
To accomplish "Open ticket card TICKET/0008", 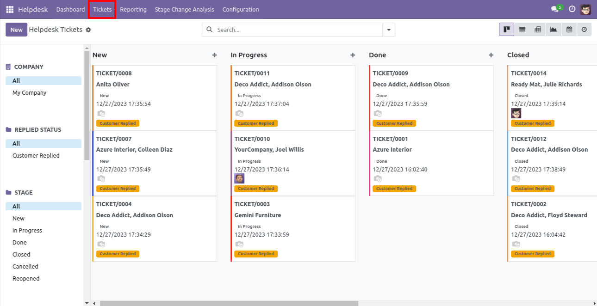I will pos(155,98).
